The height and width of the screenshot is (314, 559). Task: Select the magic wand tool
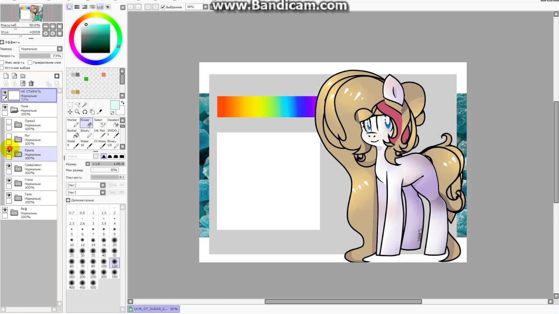(85, 105)
